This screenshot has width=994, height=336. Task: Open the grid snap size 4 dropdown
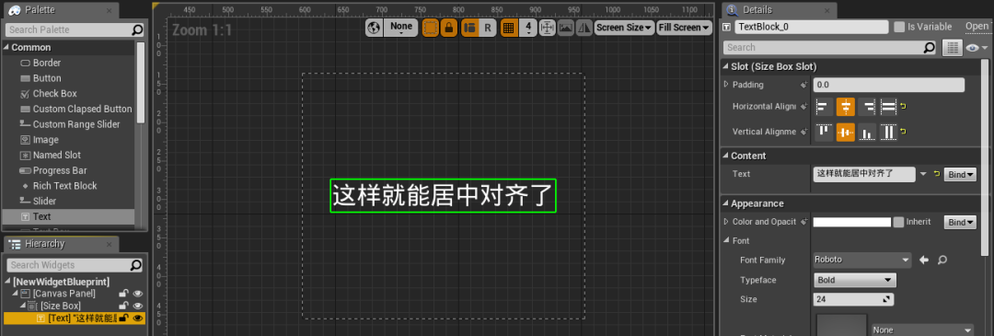[527, 28]
